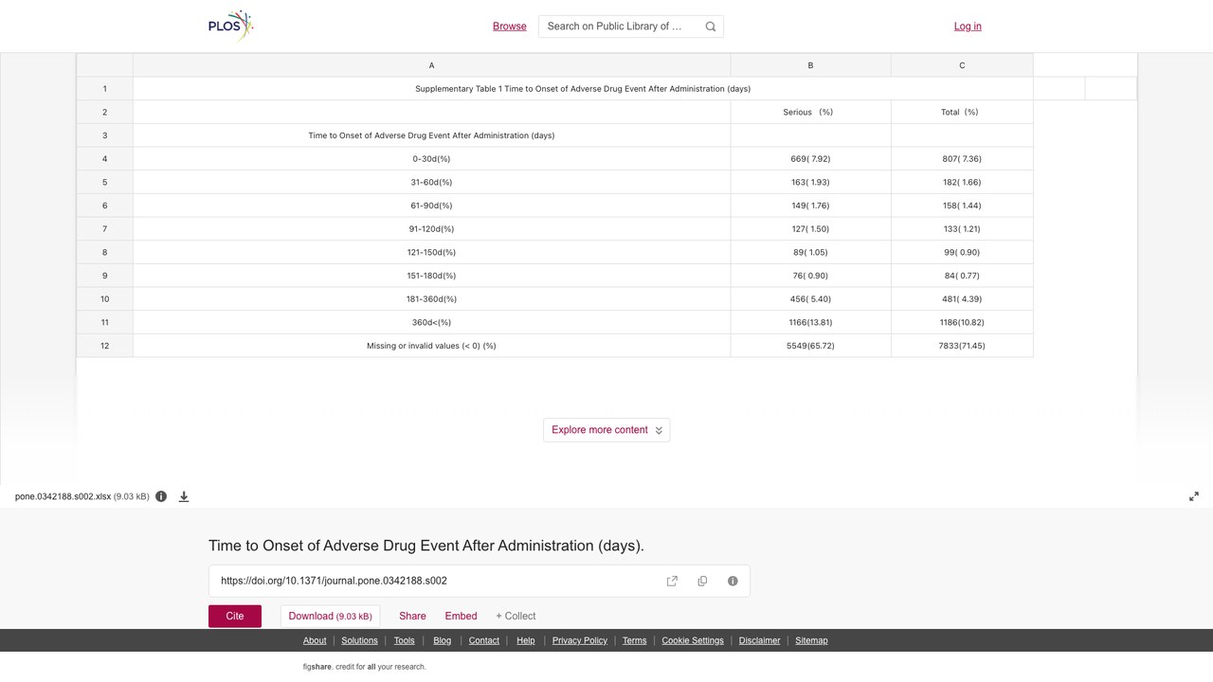
Task: Select the 'Missing or invalid values' cell
Action: pyautogui.click(x=431, y=346)
